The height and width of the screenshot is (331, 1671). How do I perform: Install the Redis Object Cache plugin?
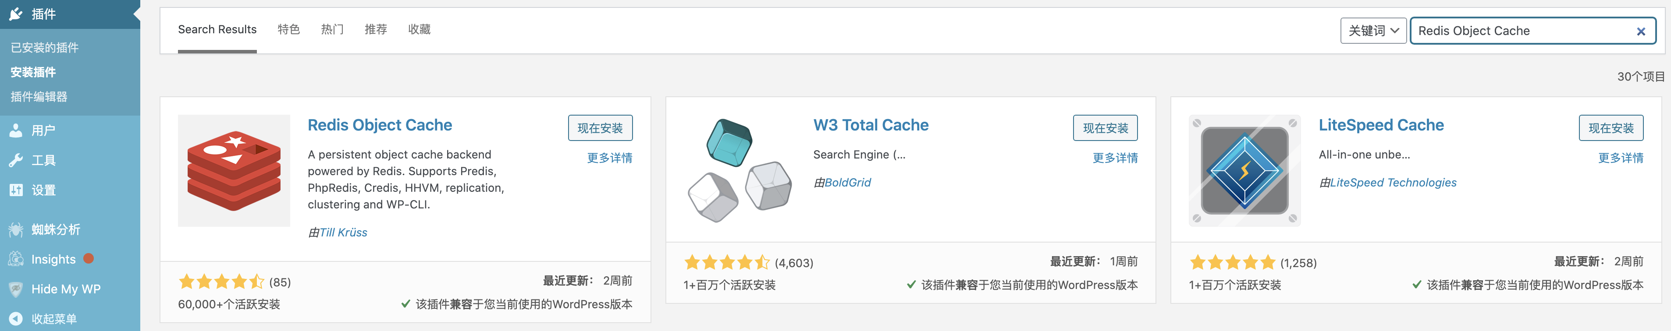tap(600, 127)
